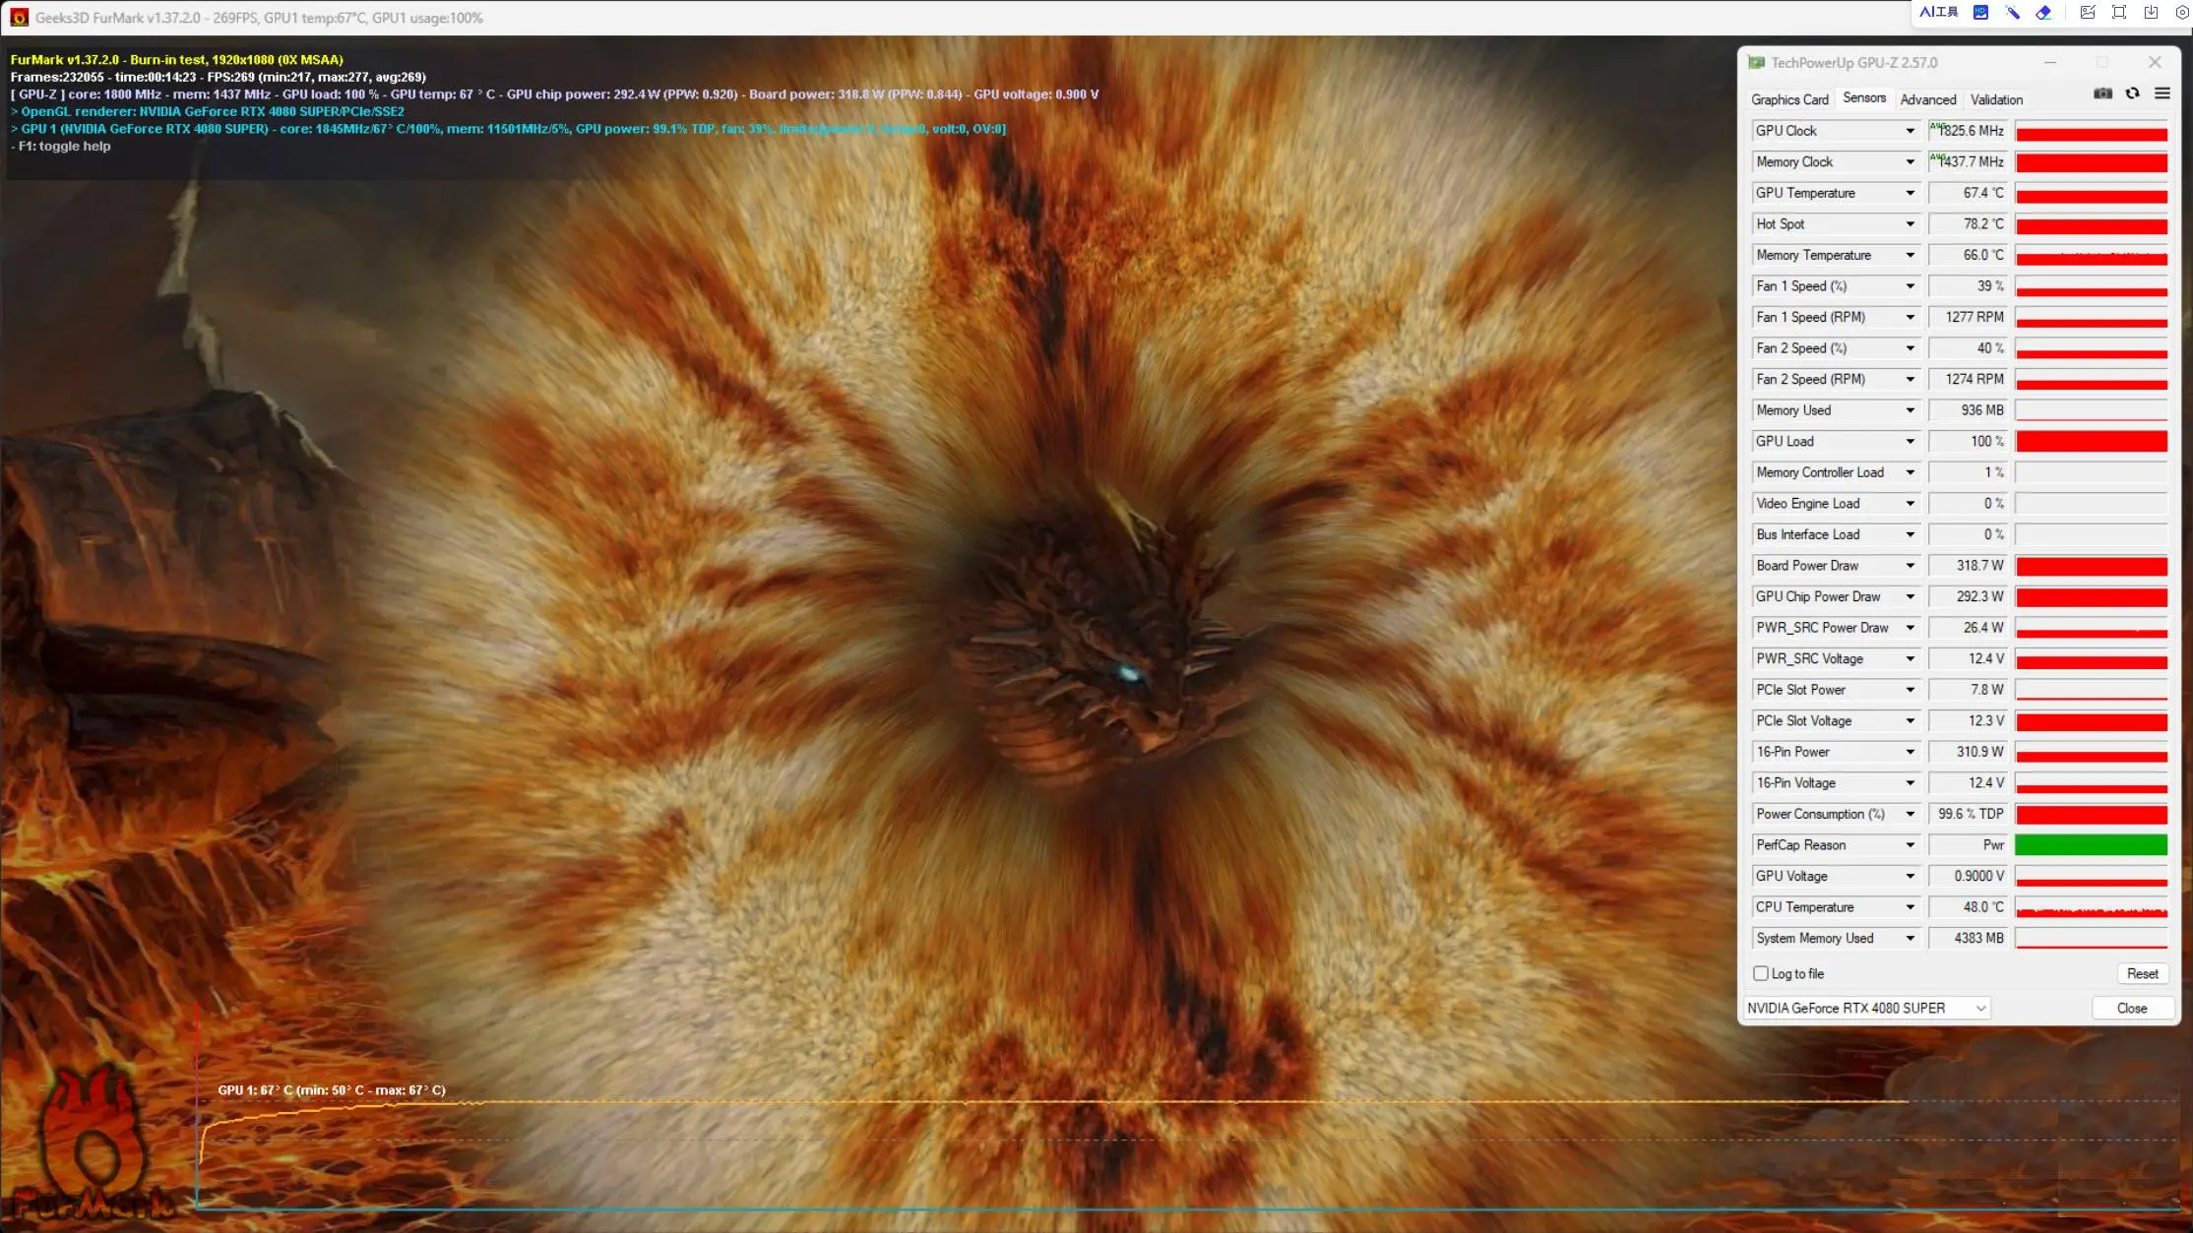Select the Validation tab in GPU-Z
This screenshot has width=2193, height=1233.
pos(1997,97)
